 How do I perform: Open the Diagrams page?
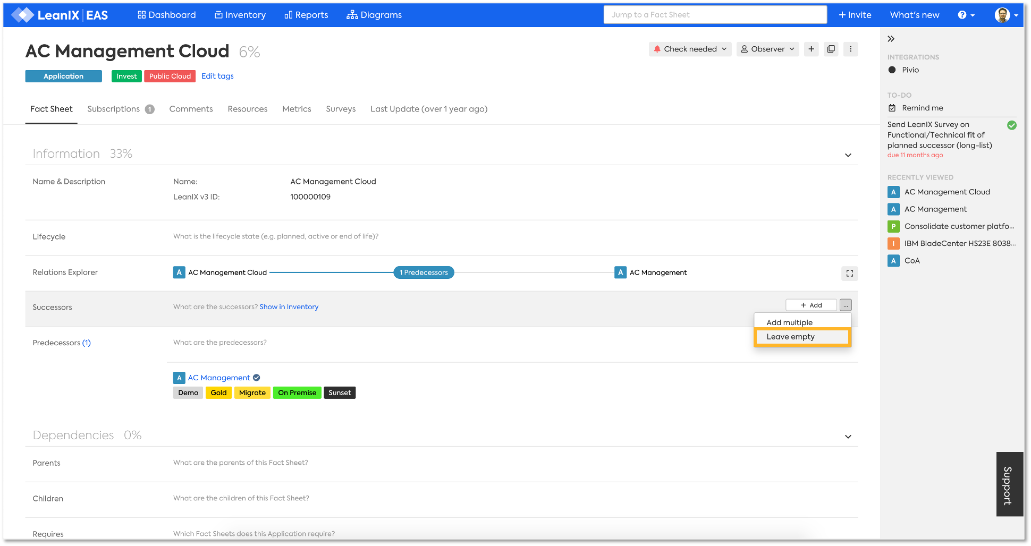coord(374,15)
